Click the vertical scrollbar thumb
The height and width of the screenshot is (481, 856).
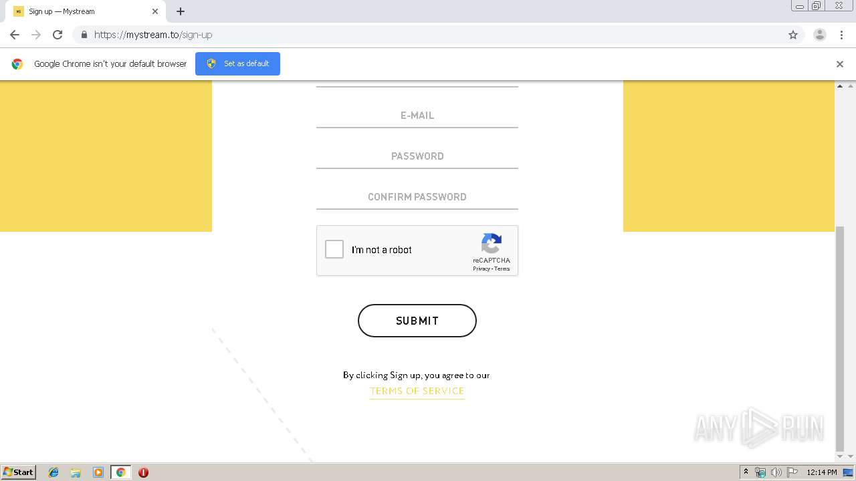pyautogui.click(x=840, y=339)
